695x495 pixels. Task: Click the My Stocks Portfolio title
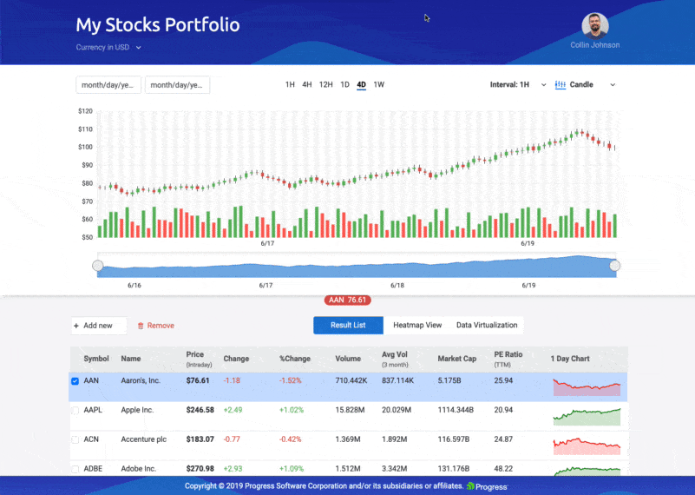click(x=158, y=25)
